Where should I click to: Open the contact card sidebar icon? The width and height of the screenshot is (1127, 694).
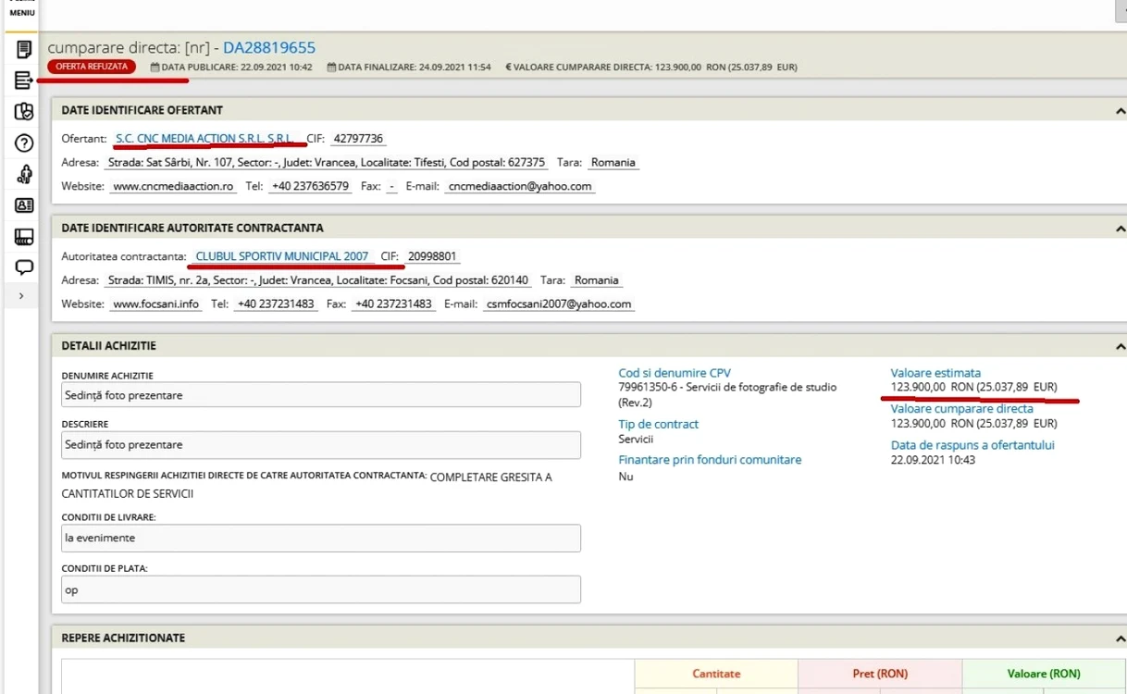pyautogui.click(x=24, y=205)
